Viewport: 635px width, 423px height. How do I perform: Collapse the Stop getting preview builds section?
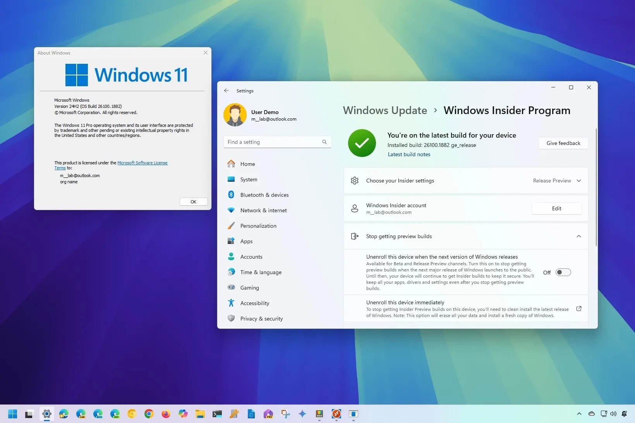coord(578,236)
